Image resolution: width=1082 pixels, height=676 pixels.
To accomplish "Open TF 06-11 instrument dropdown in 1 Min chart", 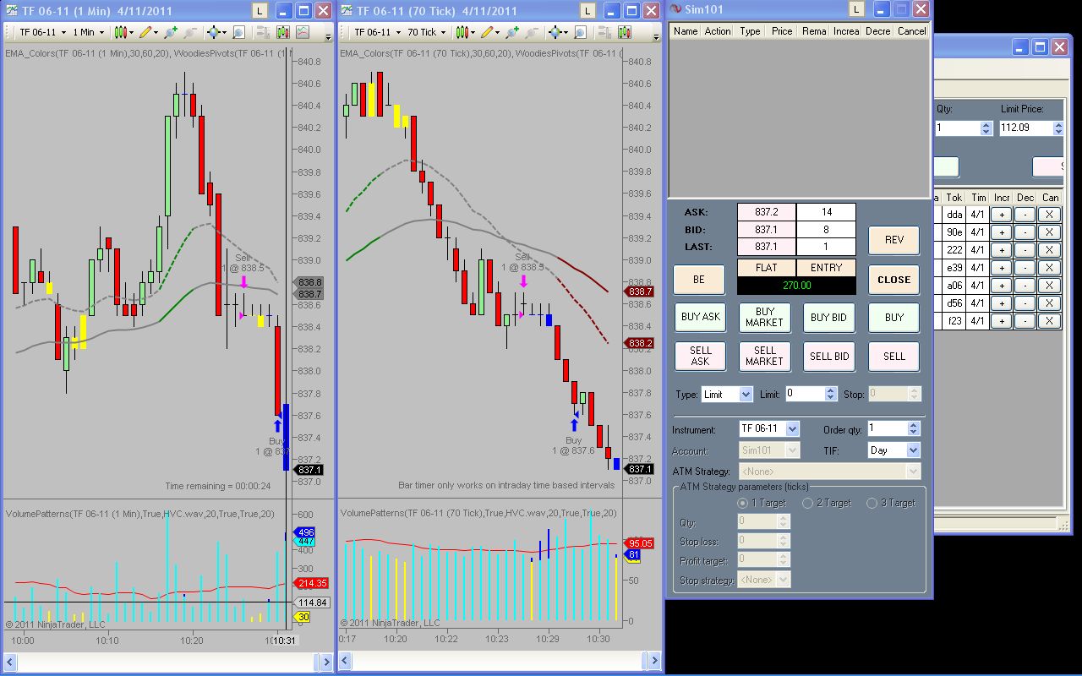I will coord(42,32).
